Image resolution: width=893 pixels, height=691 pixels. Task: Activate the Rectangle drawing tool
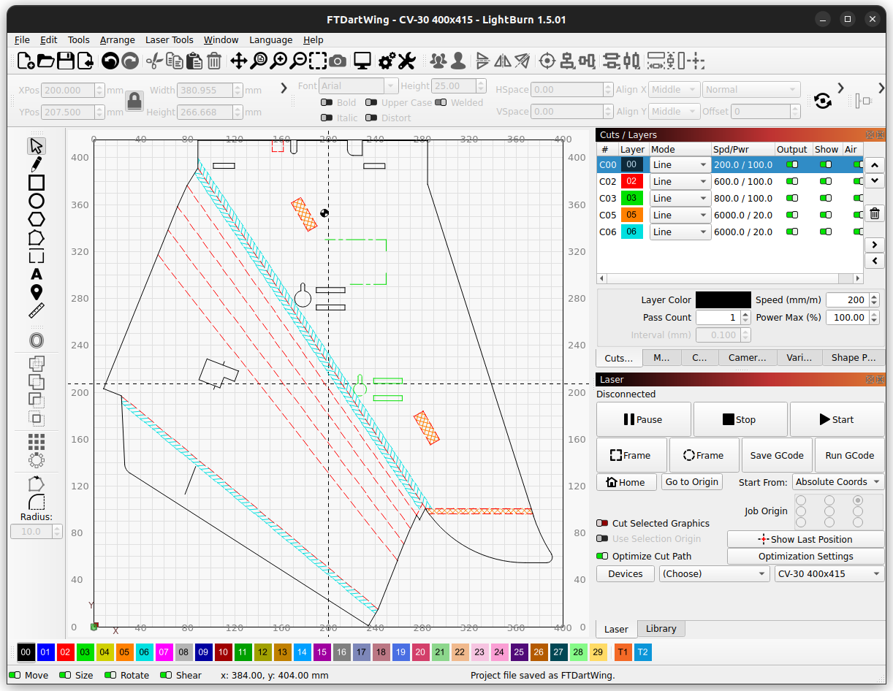[x=36, y=182]
